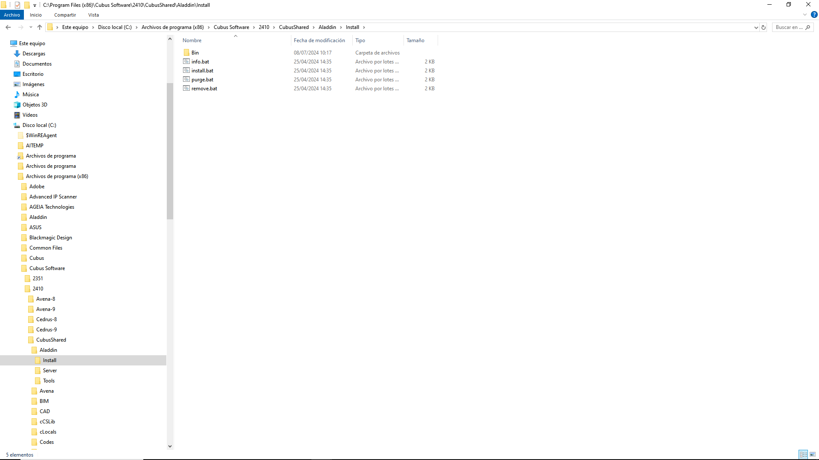The height and width of the screenshot is (460, 819).
Task: Select the install.bat file icon
Action: [x=186, y=71]
